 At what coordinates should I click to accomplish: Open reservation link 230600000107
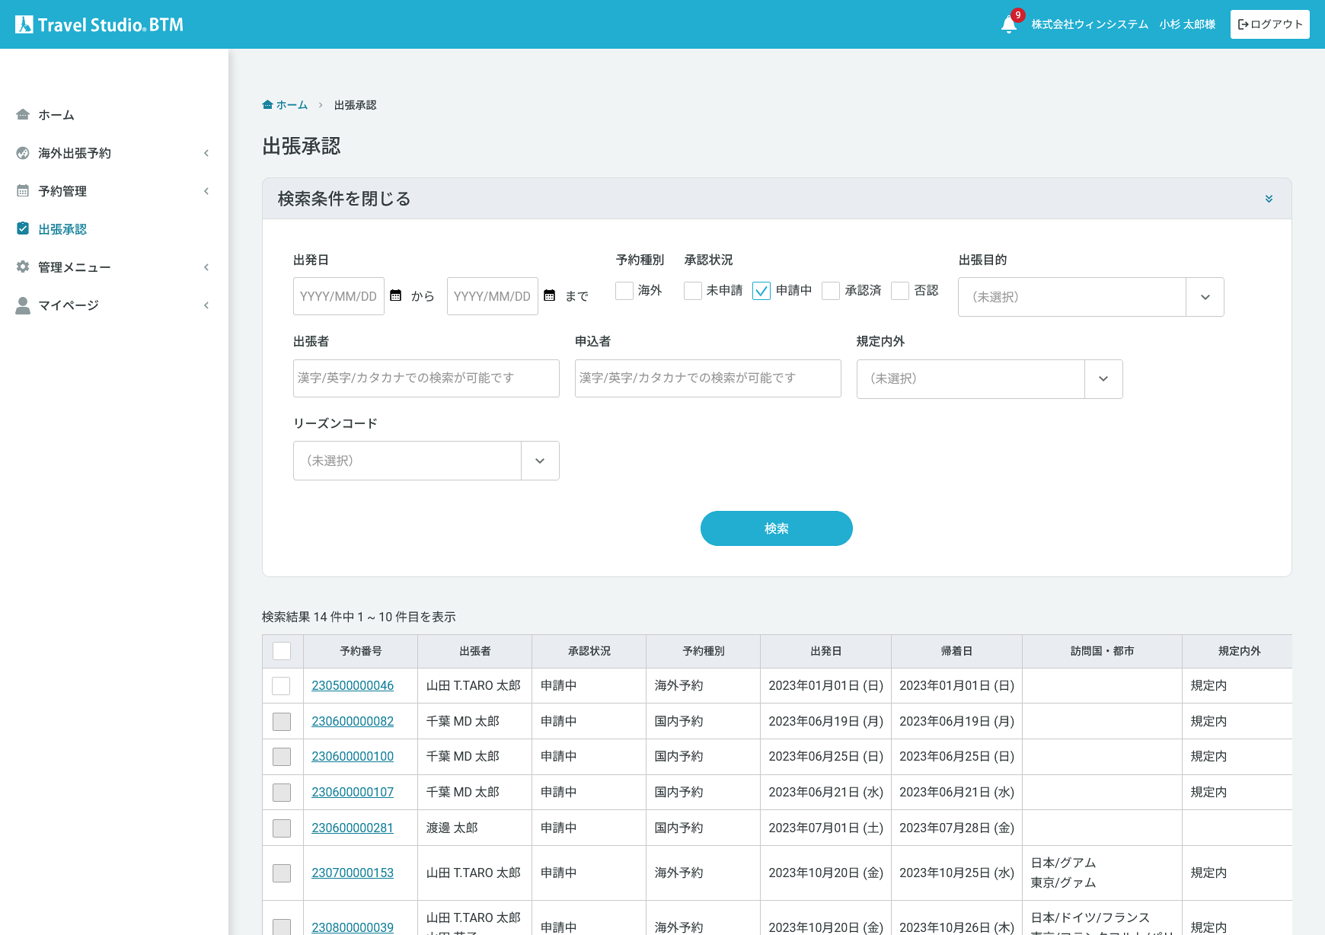click(x=353, y=792)
